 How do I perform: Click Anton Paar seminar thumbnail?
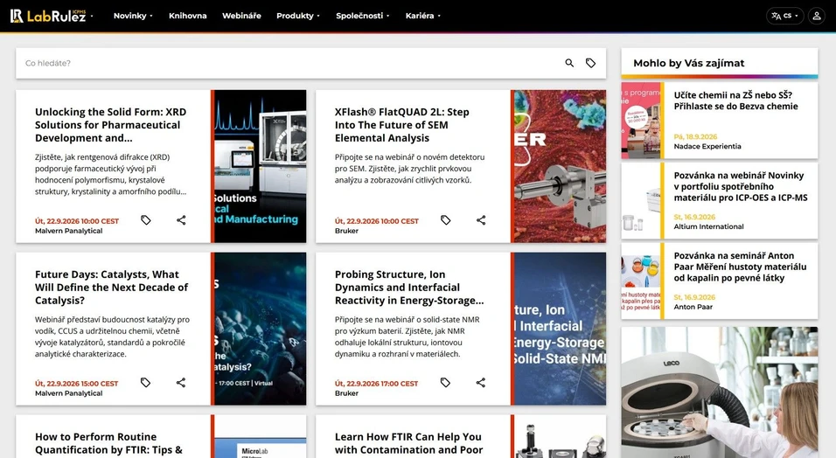[641, 281]
